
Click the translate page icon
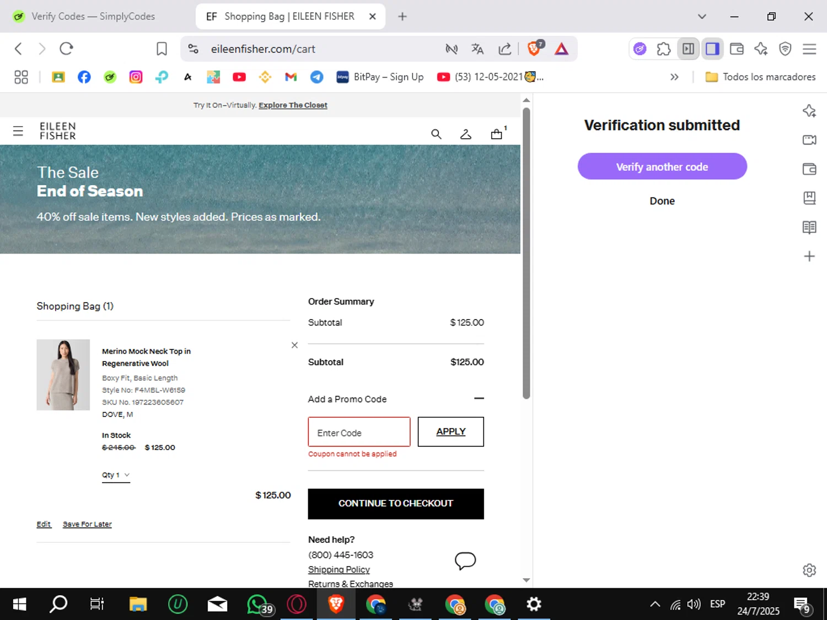click(477, 49)
